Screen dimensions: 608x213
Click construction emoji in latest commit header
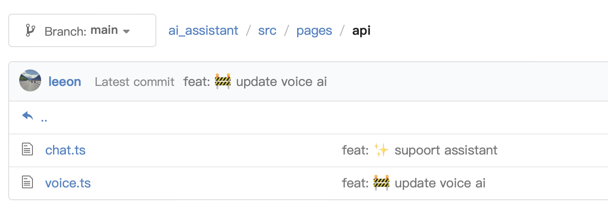(223, 81)
